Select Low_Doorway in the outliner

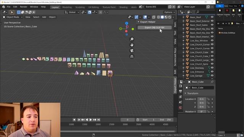[197, 68]
